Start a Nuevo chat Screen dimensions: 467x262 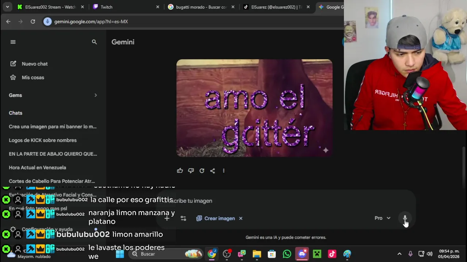(29, 64)
